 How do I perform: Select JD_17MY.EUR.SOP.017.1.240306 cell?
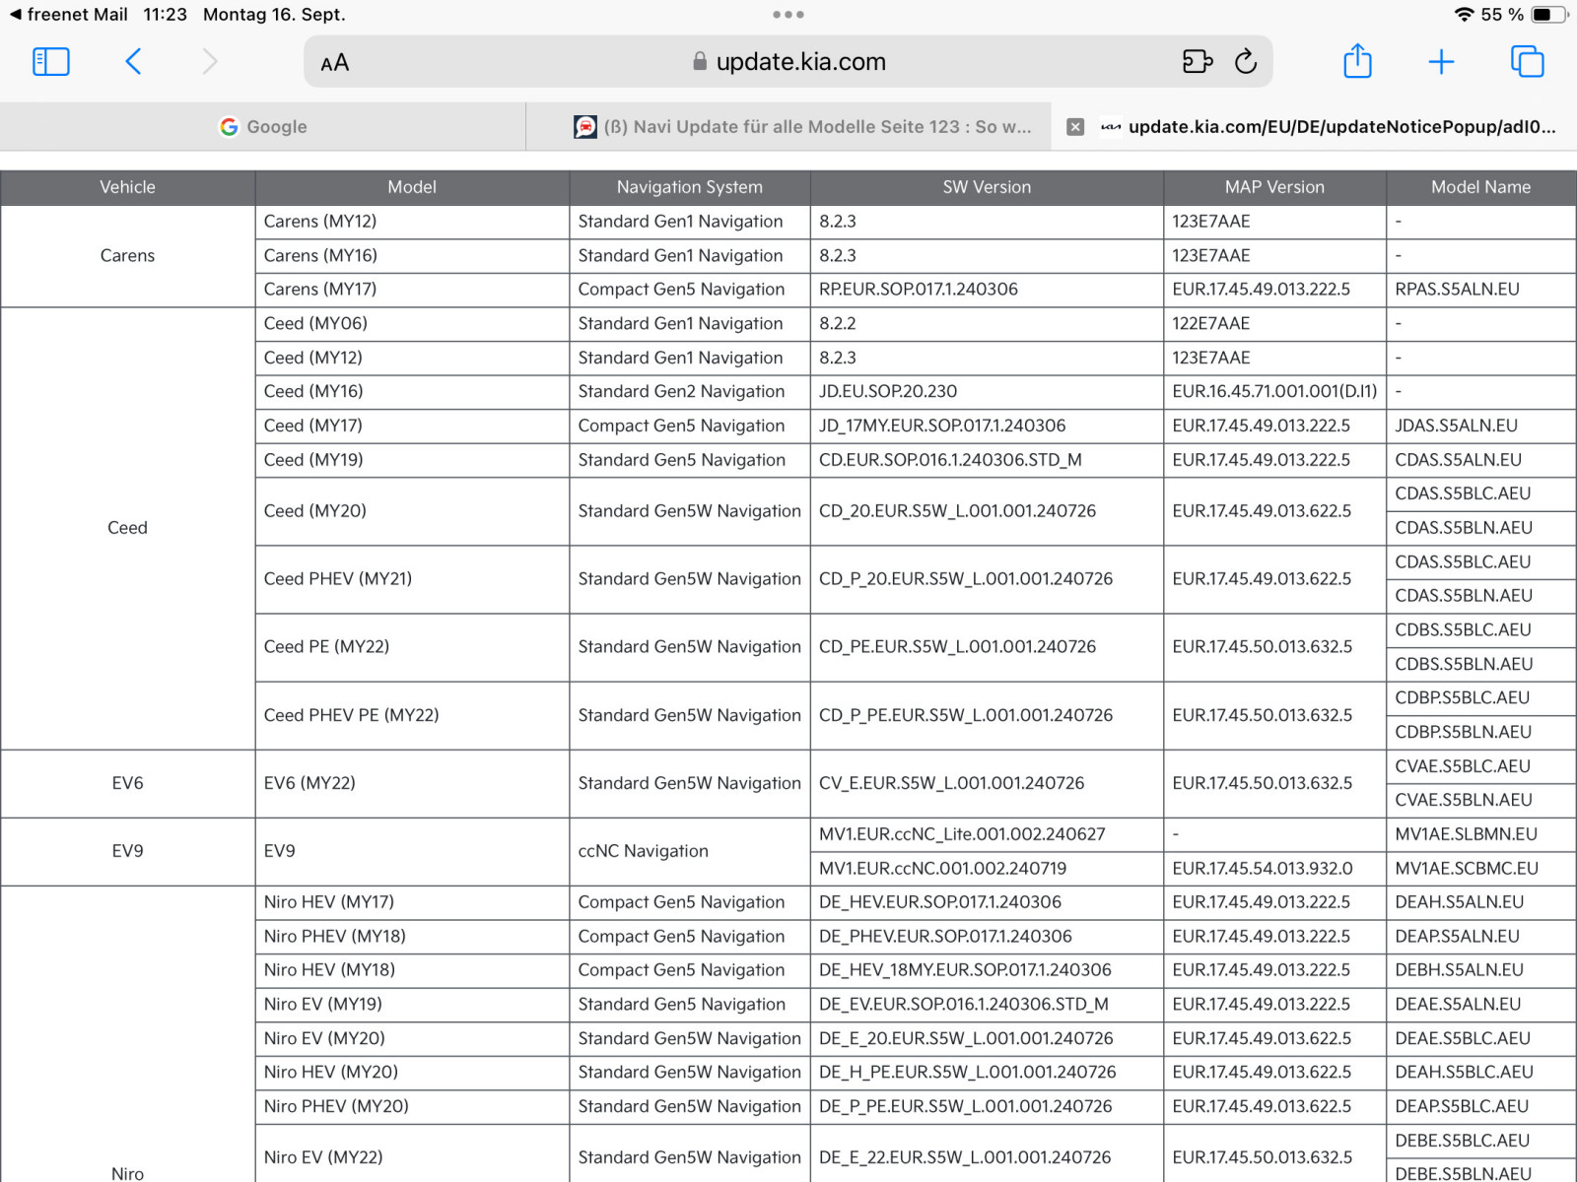point(987,427)
